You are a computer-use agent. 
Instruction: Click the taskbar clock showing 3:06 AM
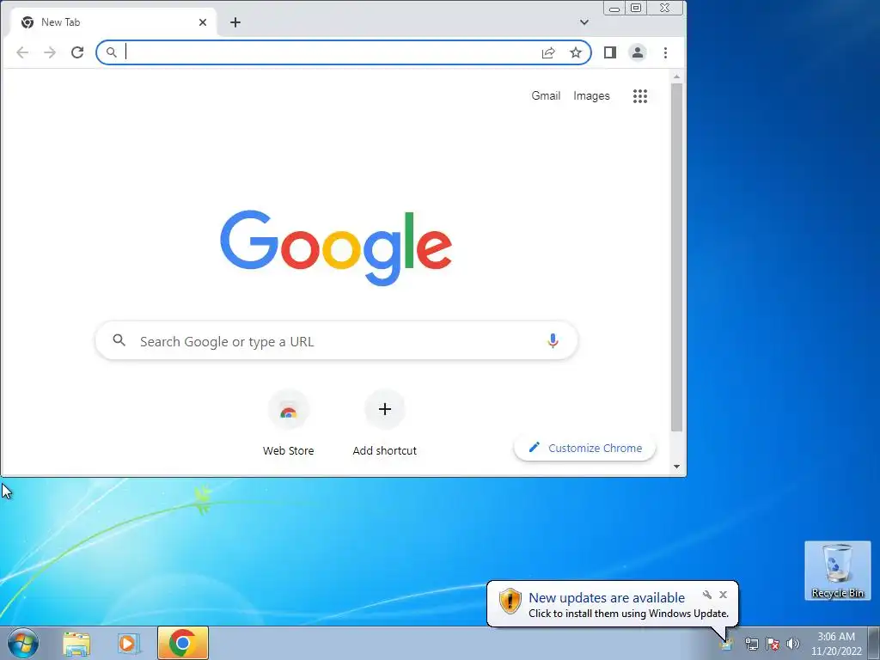[x=836, y=643]
